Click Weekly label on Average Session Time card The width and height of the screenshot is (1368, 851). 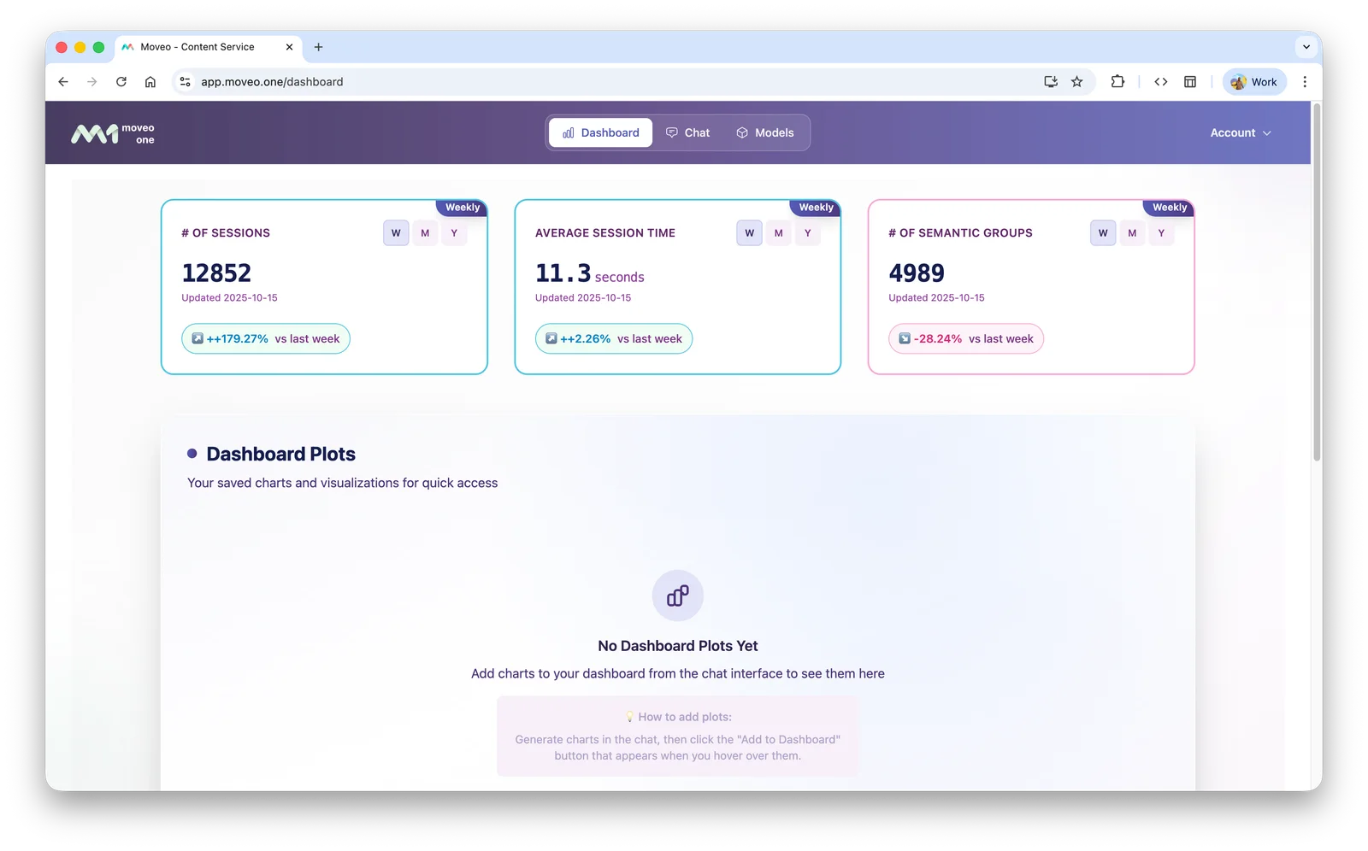(x=817, y=208)
